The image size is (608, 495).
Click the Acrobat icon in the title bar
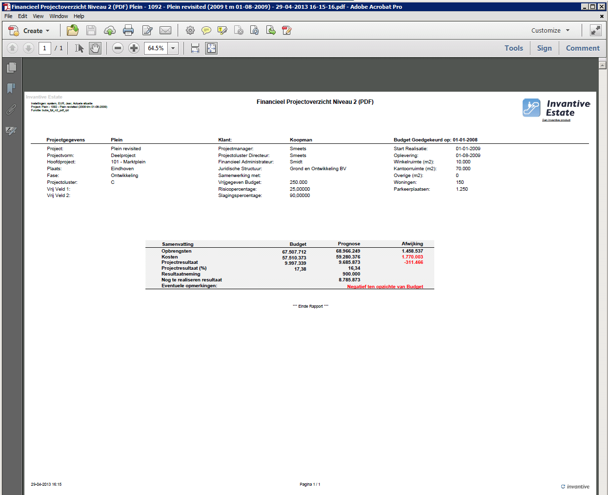pyautogui.click(x=7, y=7)
